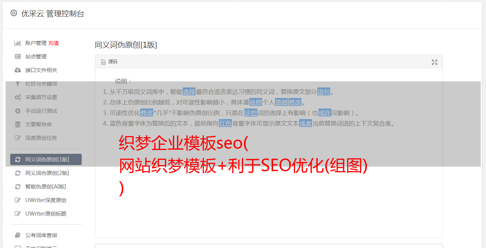
Task: Click the refresh icon beside 智能伪原创[AI版]
Action: pos(17,187)
